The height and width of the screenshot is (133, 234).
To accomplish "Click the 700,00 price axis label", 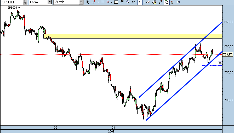I will click(x=229, y=100).
